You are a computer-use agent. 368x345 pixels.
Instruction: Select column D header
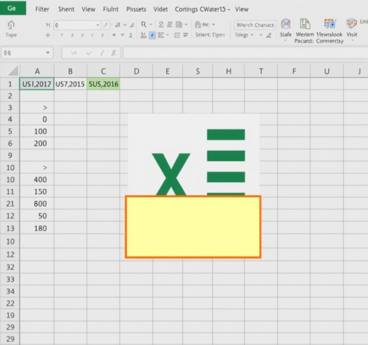[136, 71]
